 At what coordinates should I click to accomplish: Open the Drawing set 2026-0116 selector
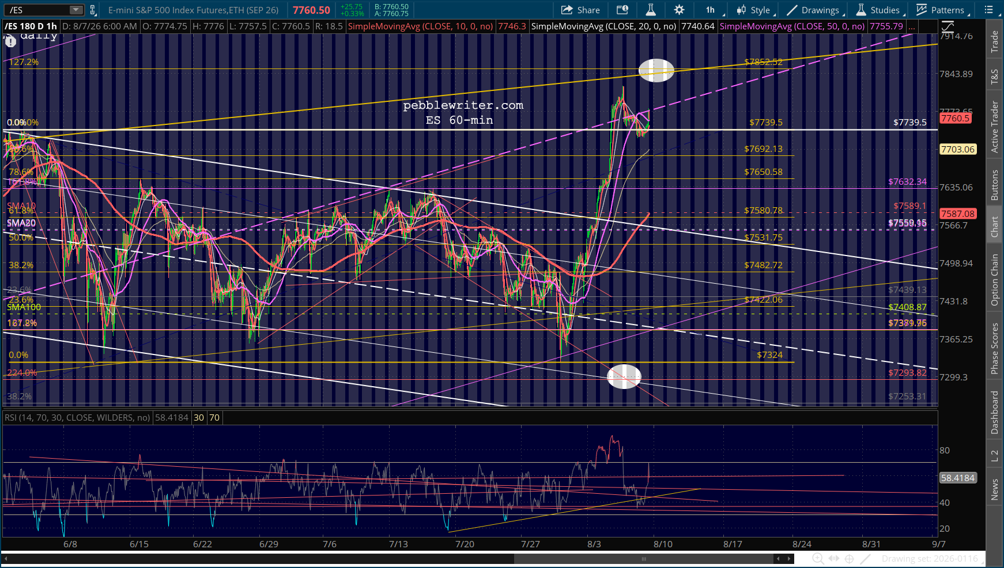929,559
